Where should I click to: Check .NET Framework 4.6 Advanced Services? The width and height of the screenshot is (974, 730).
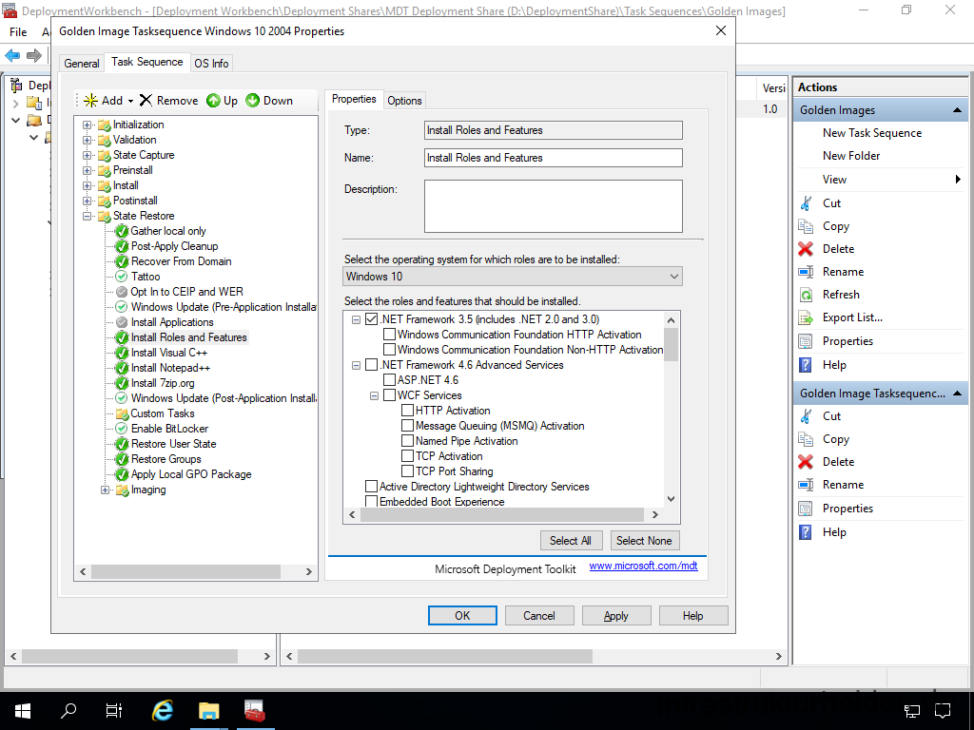[x=372, y=365]
